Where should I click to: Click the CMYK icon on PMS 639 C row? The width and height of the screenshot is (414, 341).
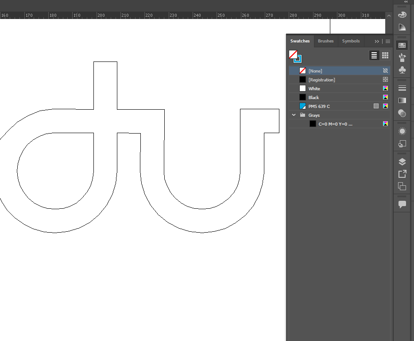coord(385,106)
